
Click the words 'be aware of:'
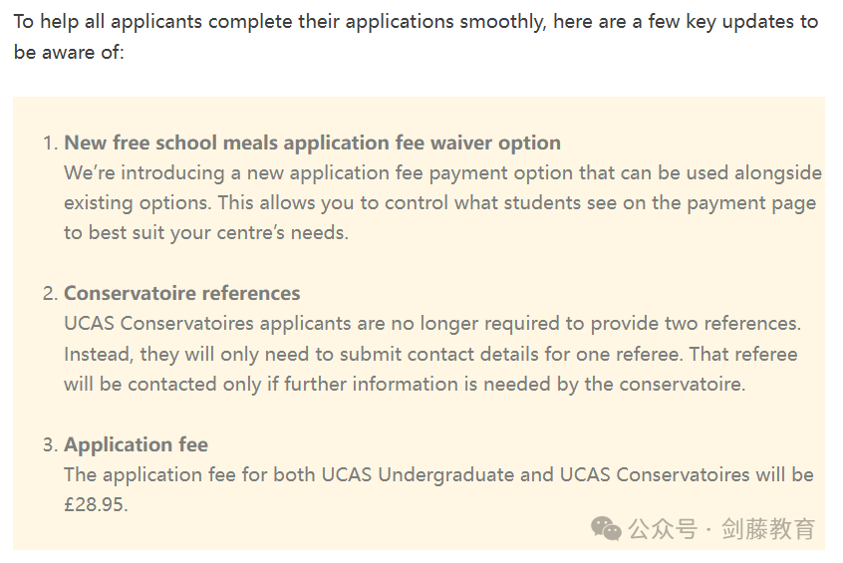[69, 53]
